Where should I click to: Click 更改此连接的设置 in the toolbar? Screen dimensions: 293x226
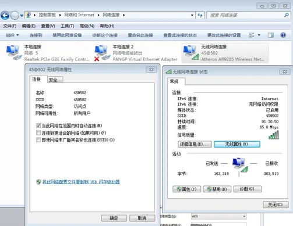(x=224, y=35)
